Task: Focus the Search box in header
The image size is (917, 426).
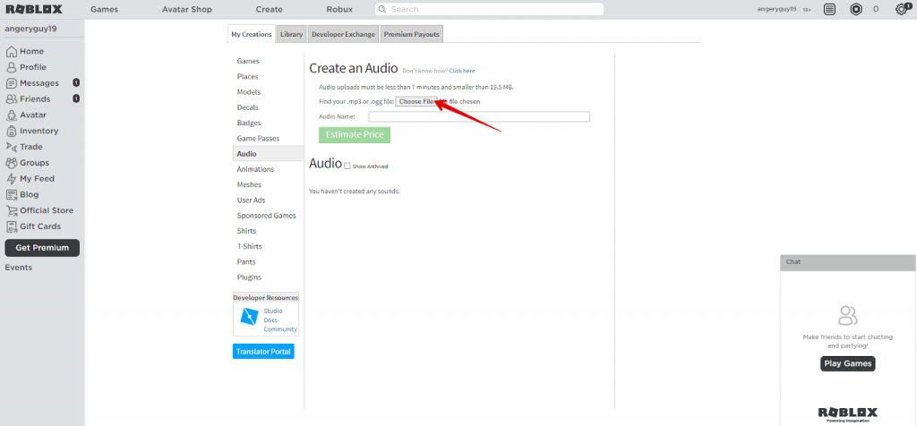Action: [x=489, y=9]
